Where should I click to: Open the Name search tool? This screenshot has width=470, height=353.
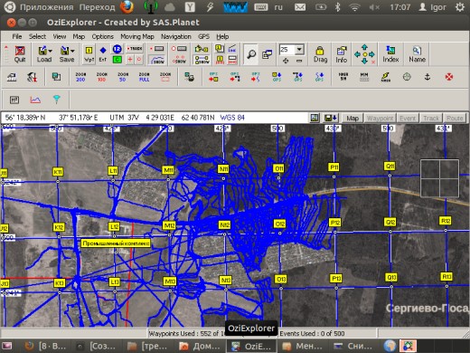pos(417,54)
